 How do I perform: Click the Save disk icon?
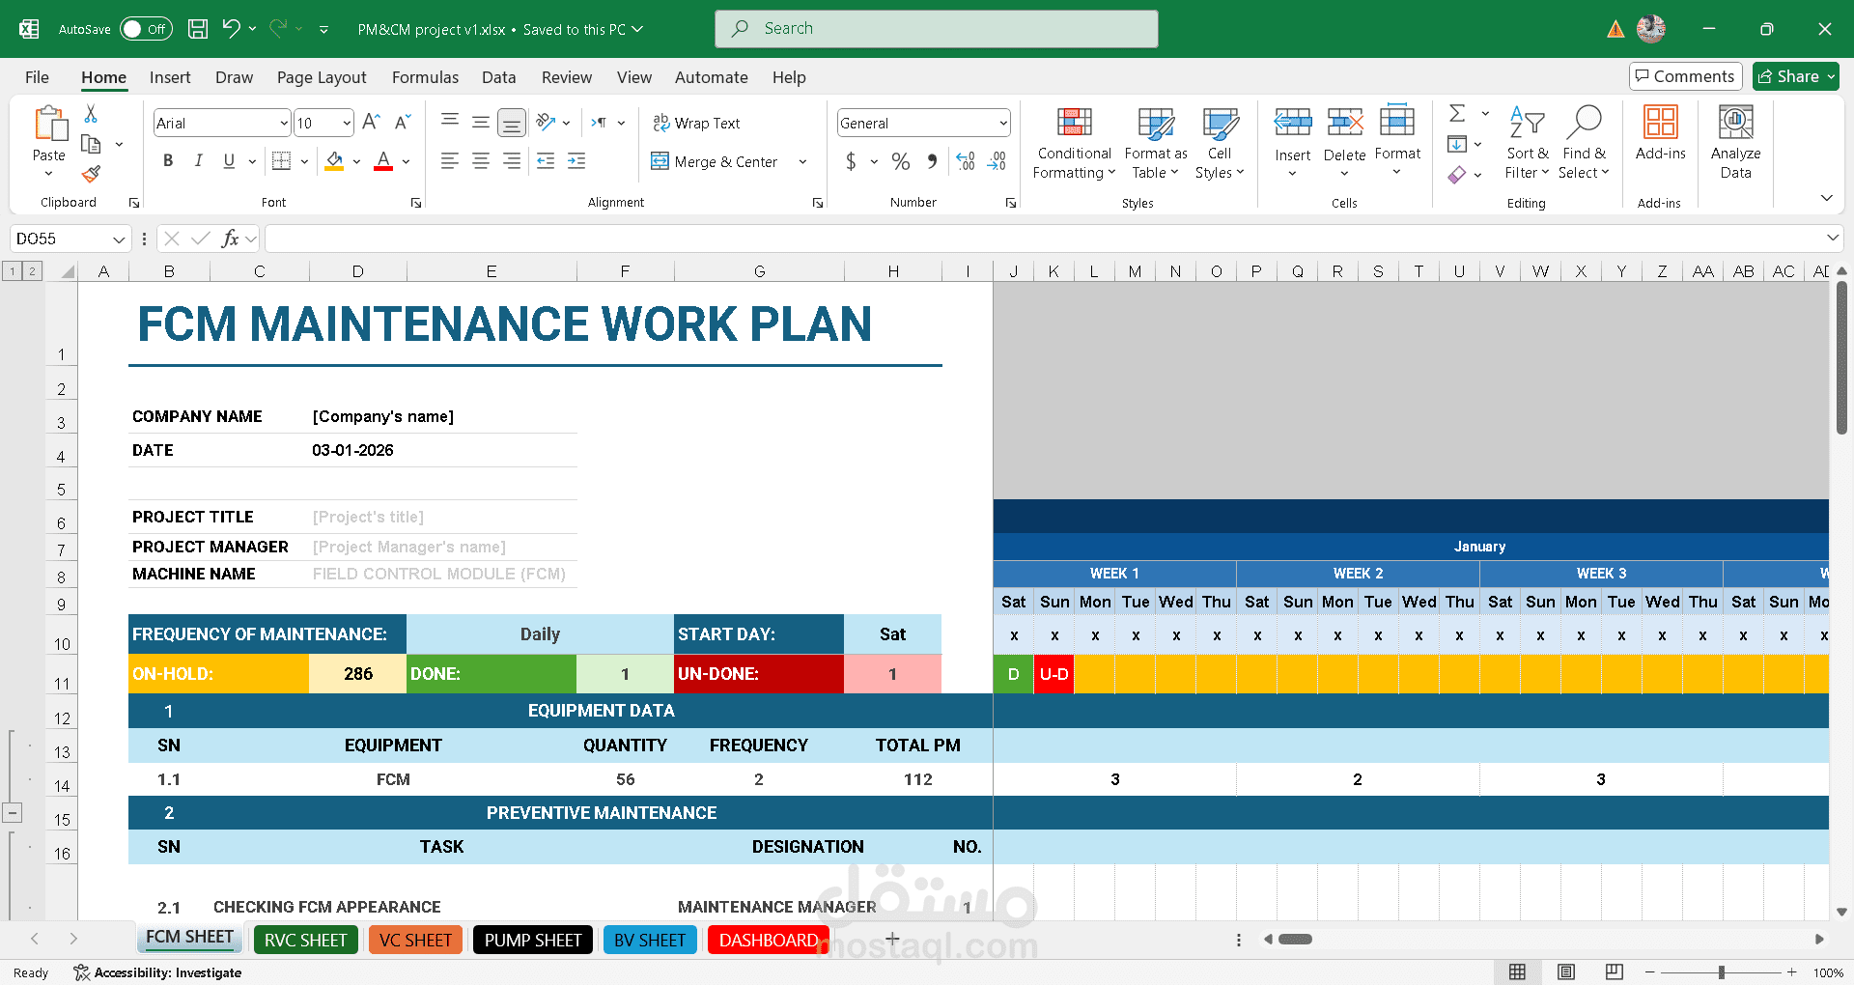(x=198, y=29)
